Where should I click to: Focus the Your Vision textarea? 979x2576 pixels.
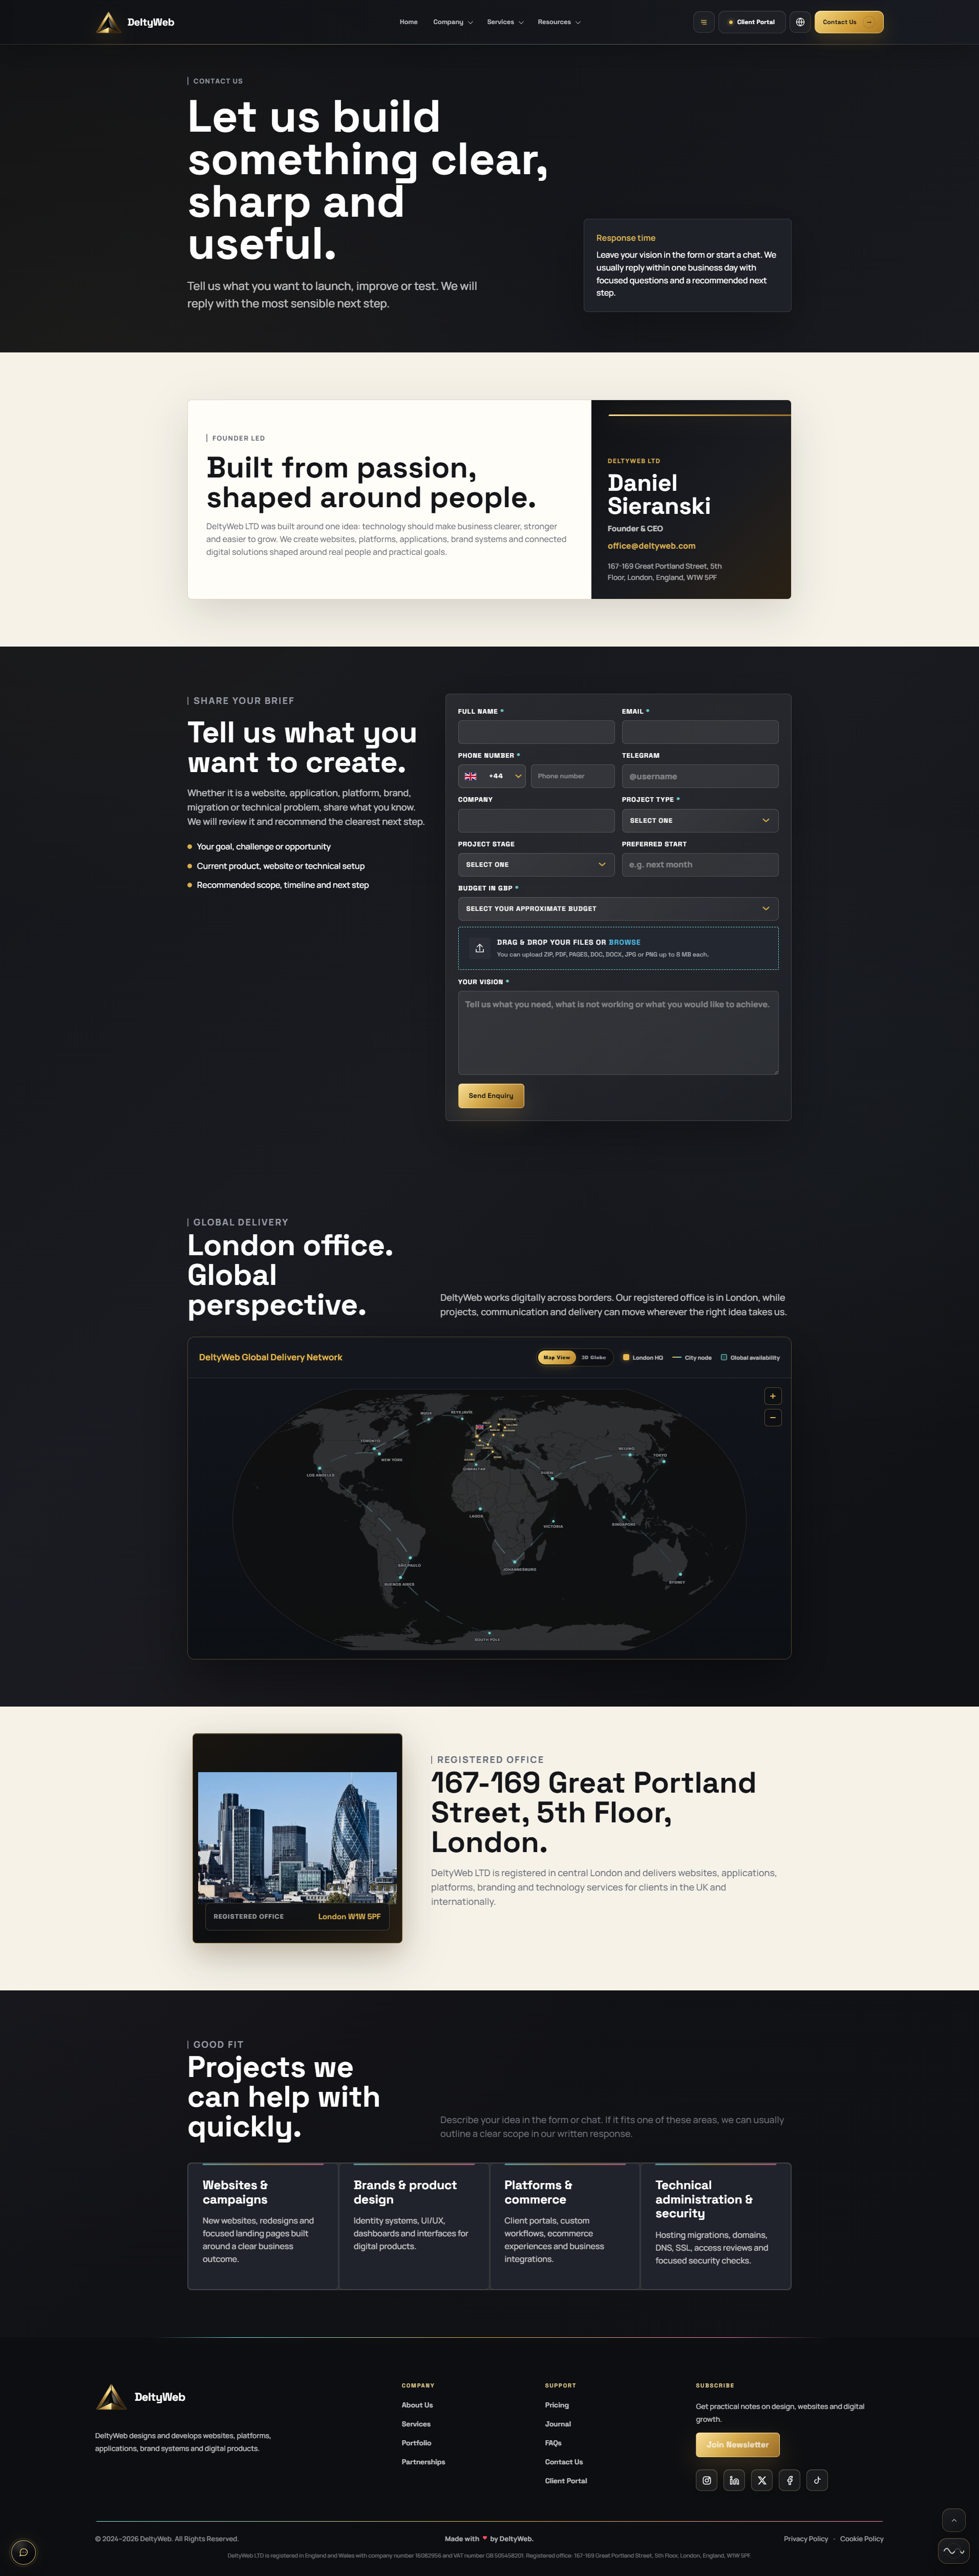coord(619,1033)
